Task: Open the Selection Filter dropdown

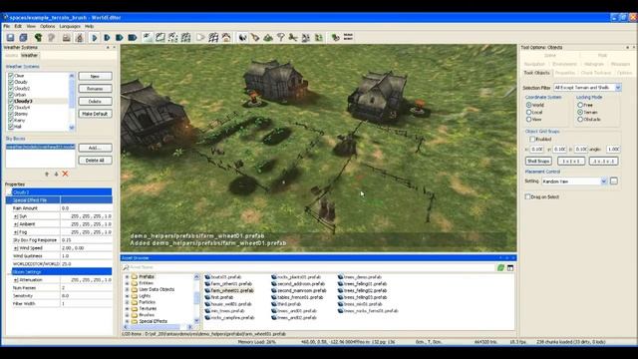Action: 618,88
